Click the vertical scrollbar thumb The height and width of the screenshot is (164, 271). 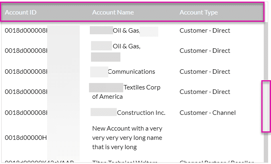265,106
